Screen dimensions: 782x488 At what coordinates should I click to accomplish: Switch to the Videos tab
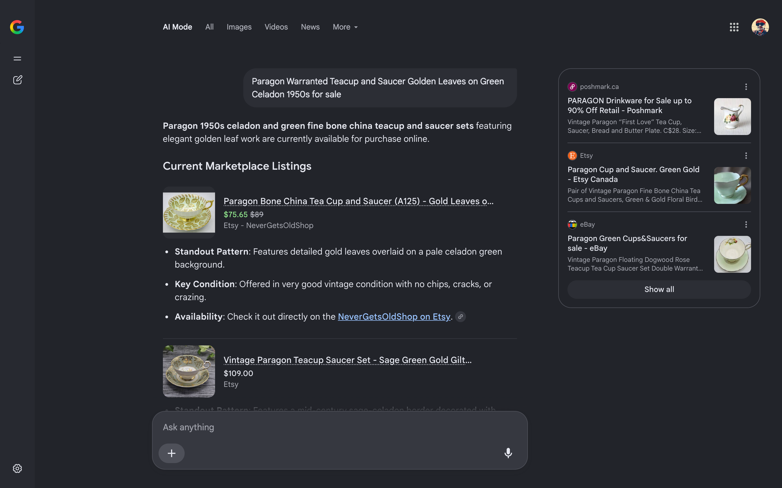click(x=276, y=27)
